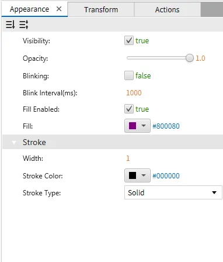Click the black Stroke Color square

(133, 175)
